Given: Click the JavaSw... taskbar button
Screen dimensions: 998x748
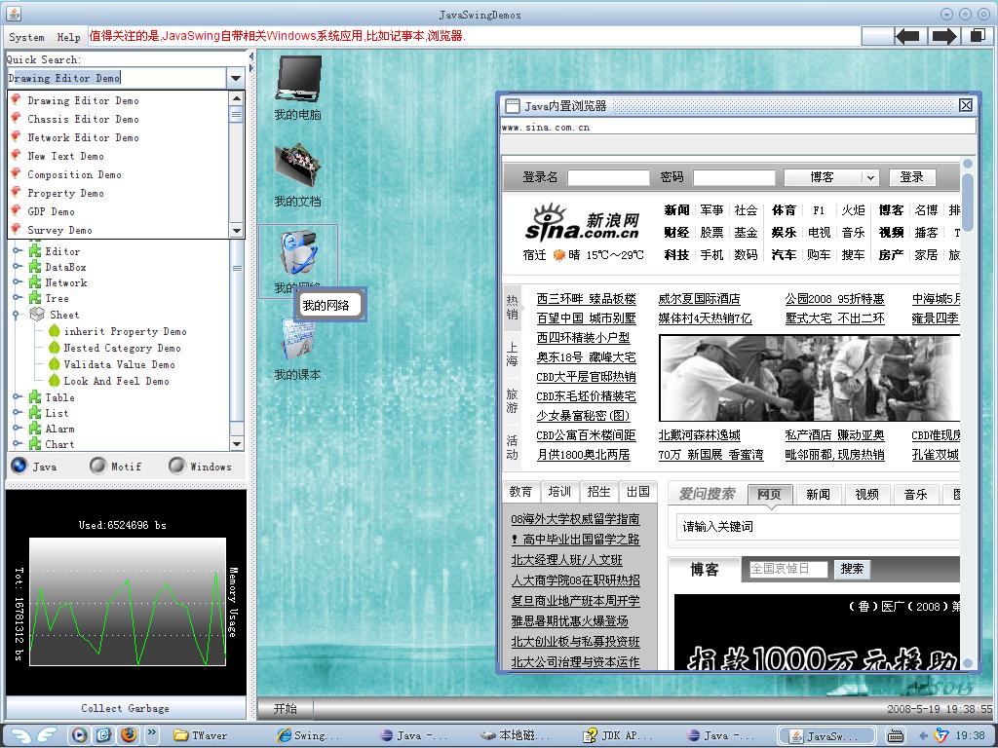Looking at the screenshot, I should [825, 735].
